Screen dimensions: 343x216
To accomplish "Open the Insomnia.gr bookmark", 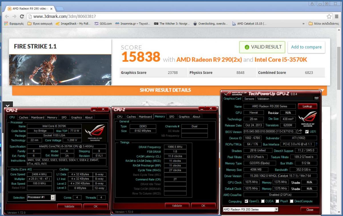I will click(x=132, y=24).
